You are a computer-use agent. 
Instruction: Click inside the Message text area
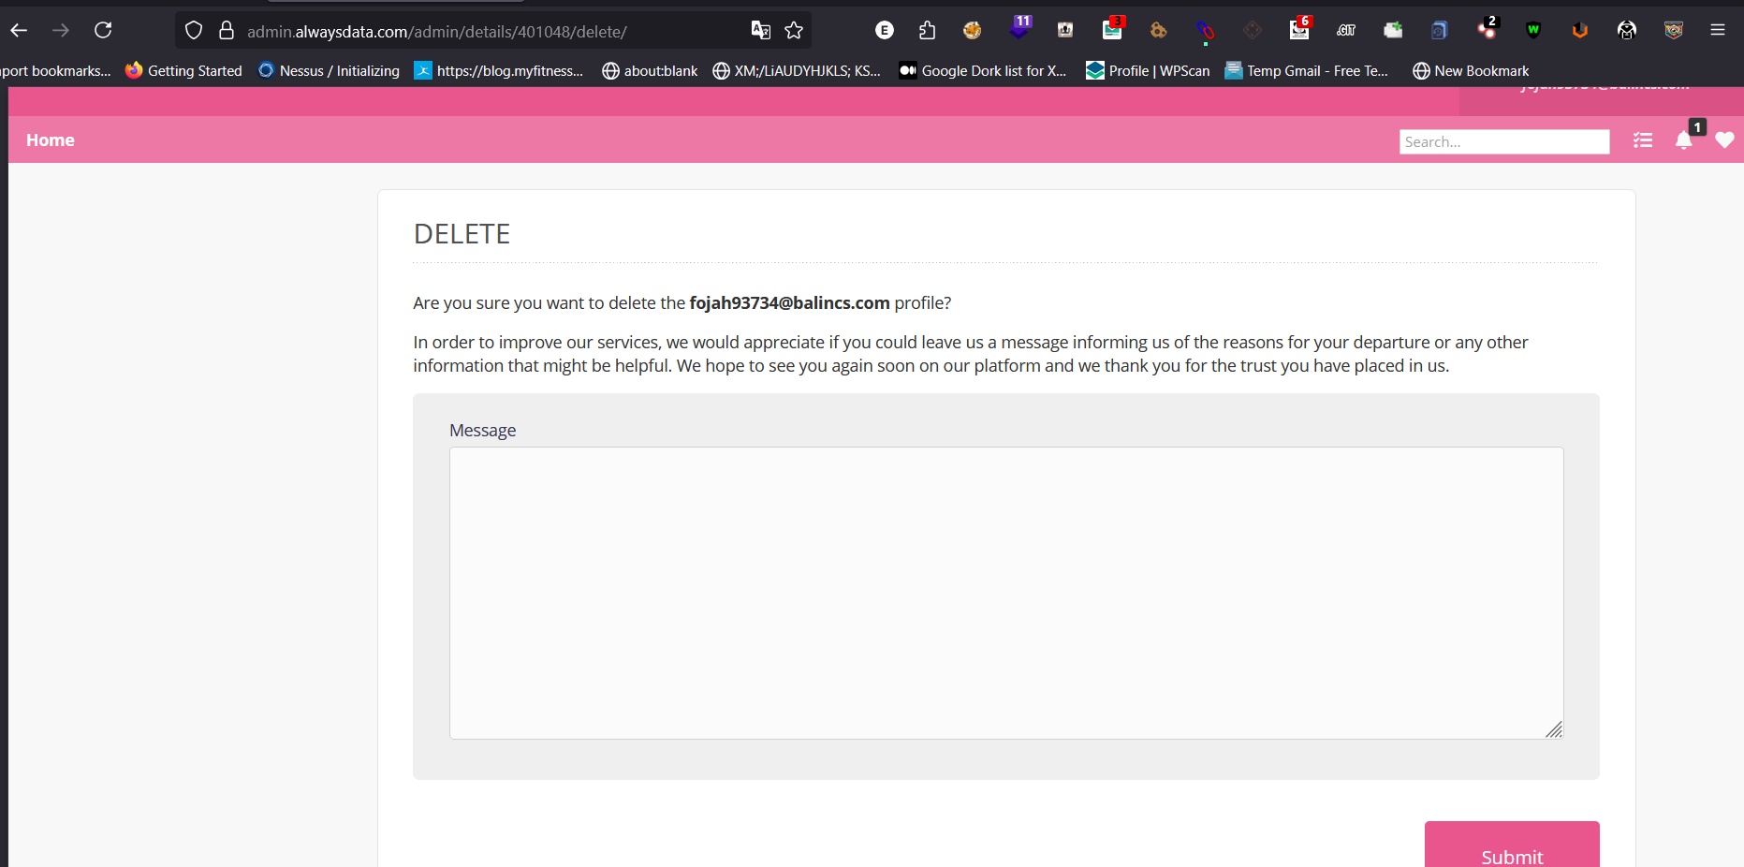[1005, 593]
